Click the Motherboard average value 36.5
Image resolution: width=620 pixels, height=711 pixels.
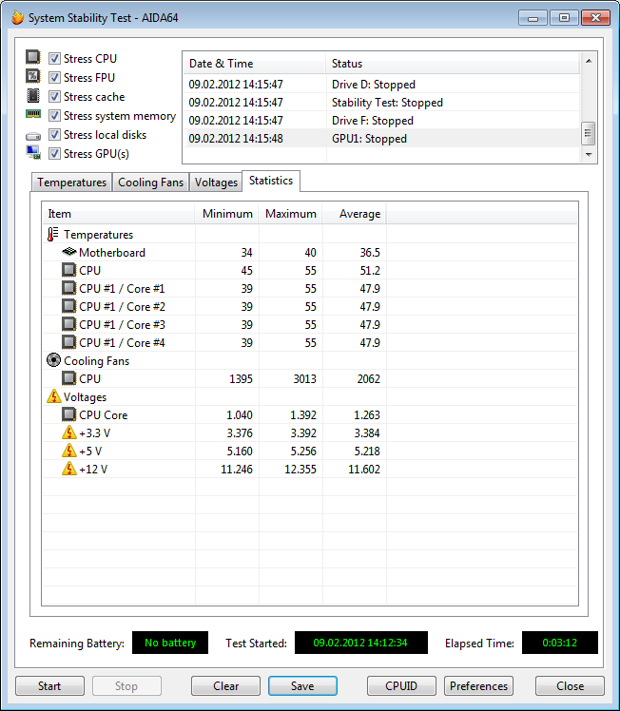(370, 253)
